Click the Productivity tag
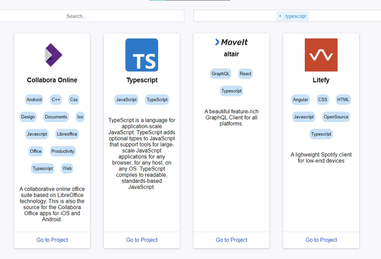 [x=63, y=151]
